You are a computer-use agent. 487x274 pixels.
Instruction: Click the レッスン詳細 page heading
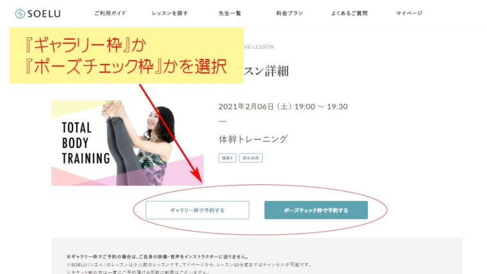[266, 71]
